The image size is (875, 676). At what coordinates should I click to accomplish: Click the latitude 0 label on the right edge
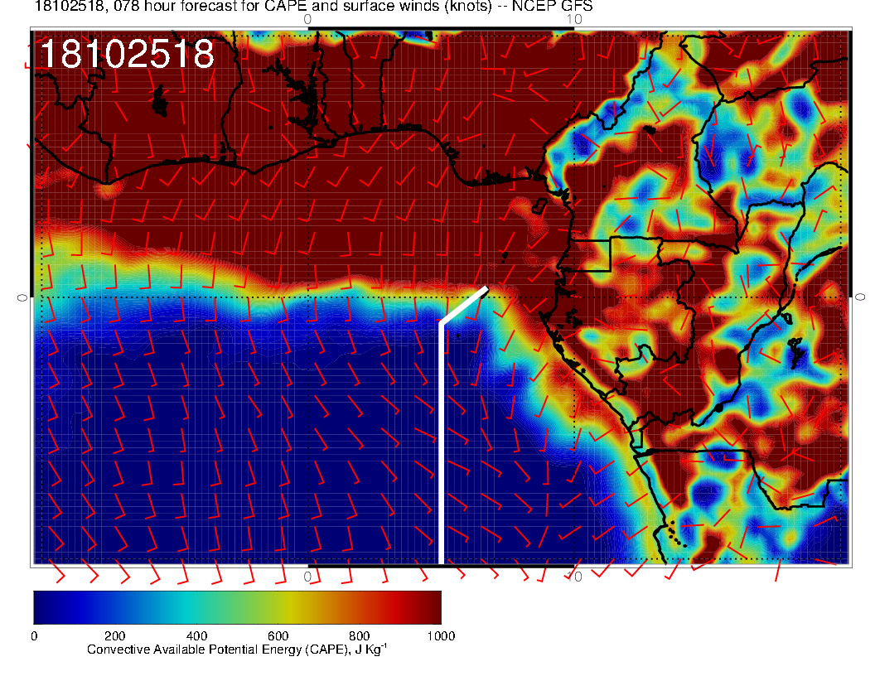(860, 297)
